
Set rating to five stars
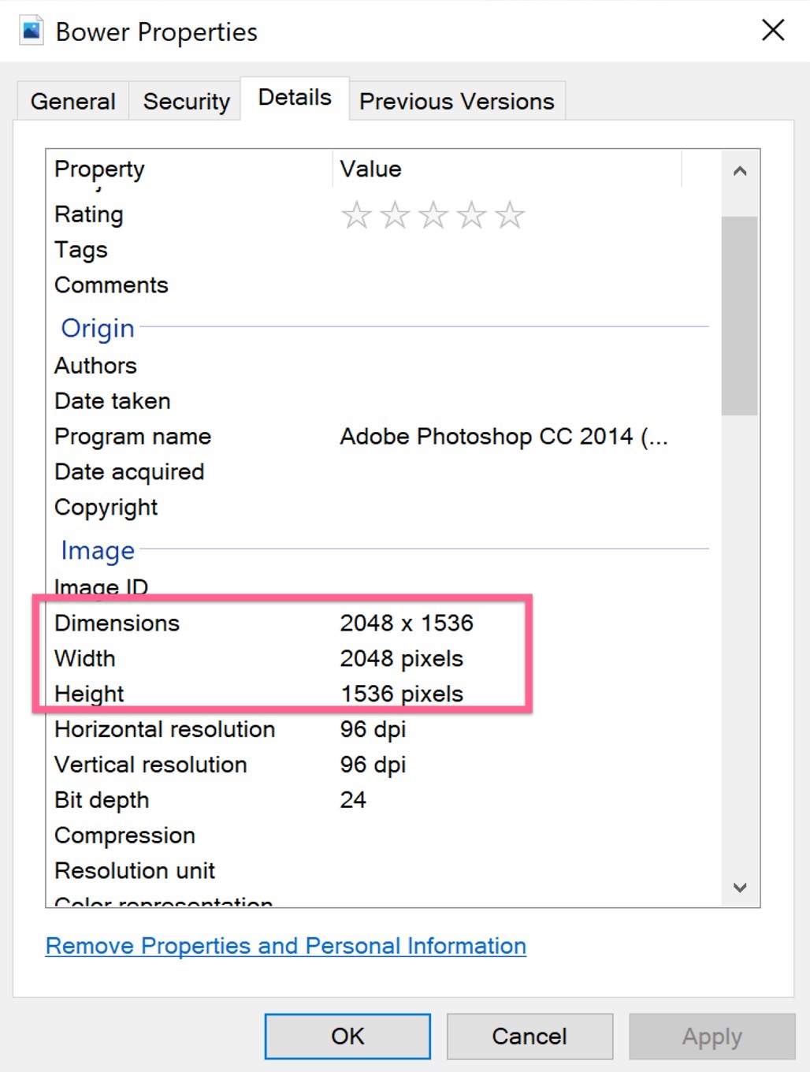[510, 214]
